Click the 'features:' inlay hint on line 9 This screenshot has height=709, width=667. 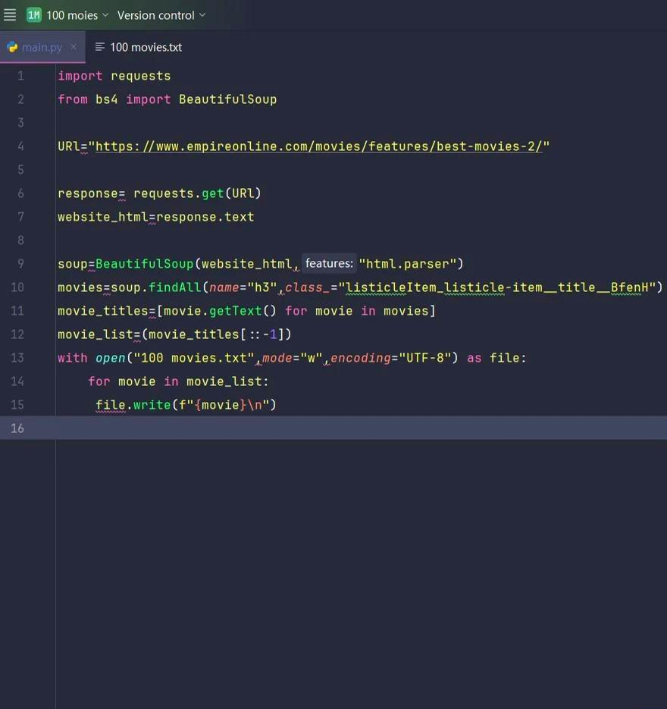[329, 263]
